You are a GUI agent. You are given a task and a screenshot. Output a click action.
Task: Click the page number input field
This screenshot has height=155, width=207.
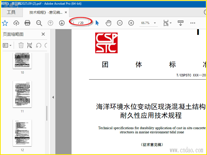click(74, 23)
